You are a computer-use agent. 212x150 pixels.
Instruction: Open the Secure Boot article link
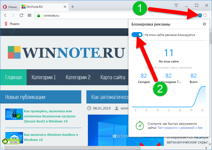[x=50, y=116]
